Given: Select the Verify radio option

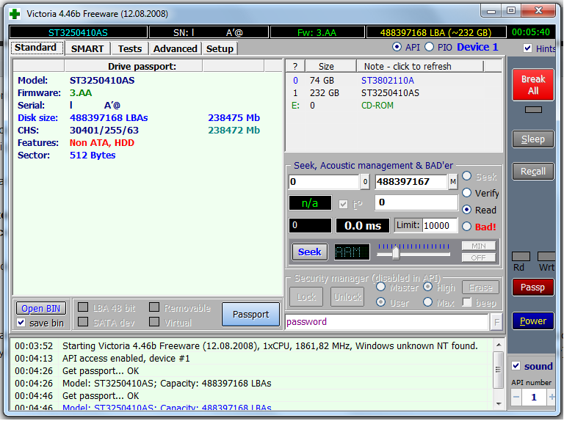Looking at the screenshot, I should [x=467, y=193].
